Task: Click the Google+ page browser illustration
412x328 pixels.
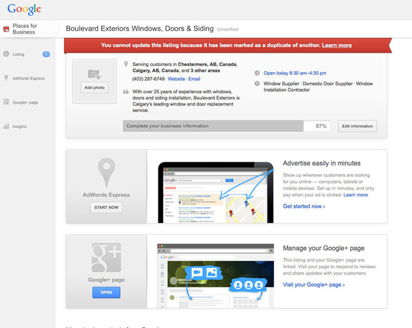Action: click(216, 276)
